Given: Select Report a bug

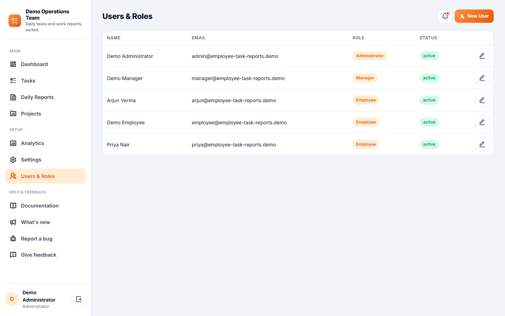Looking at the screenshot, I should 45,239.
